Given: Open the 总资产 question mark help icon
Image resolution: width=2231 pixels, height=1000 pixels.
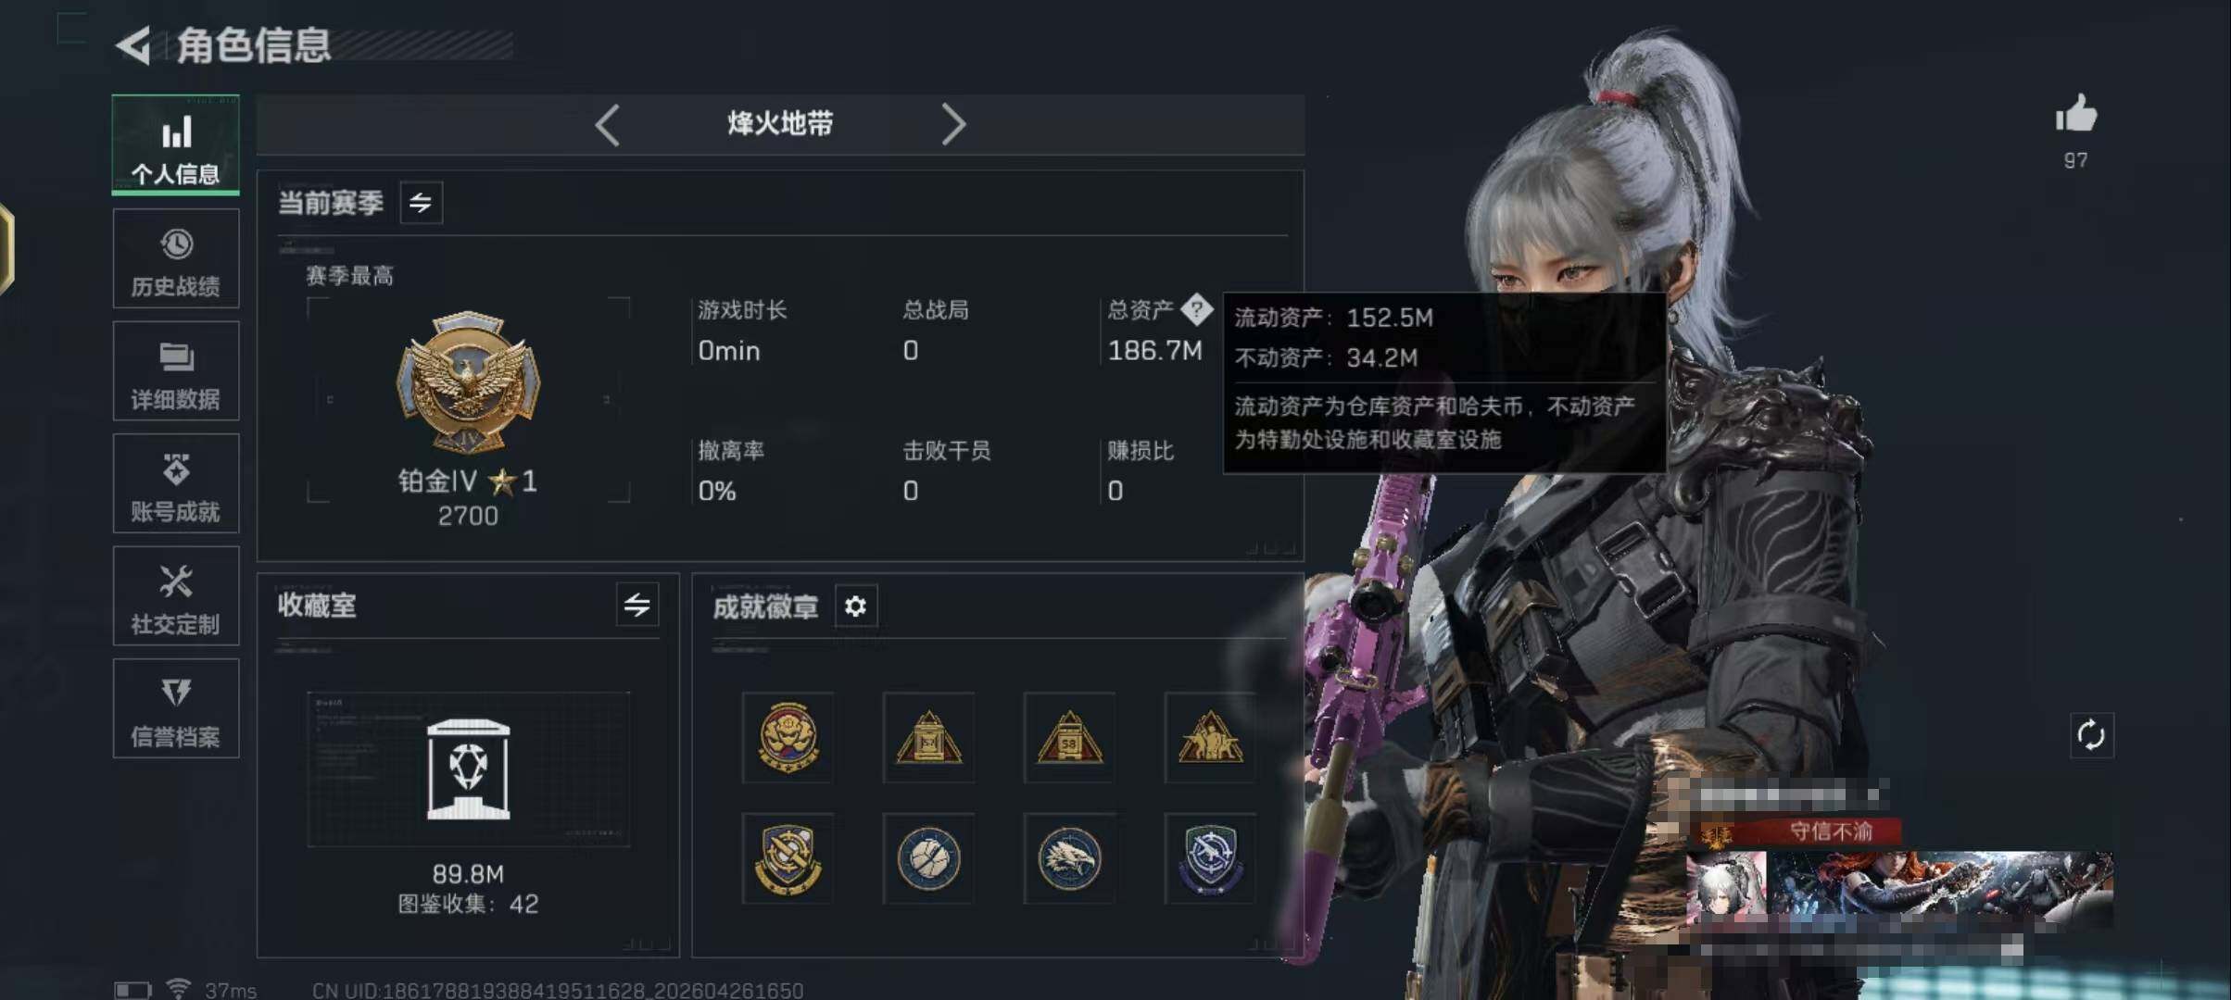Looking at the screenshot, I should click(x=1197, y=309).
